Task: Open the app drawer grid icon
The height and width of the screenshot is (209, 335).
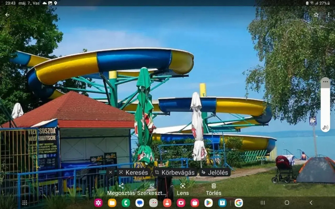Action: pos(25,203)
